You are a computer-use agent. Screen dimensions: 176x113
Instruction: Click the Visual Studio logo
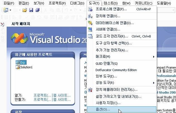point(19,38)
